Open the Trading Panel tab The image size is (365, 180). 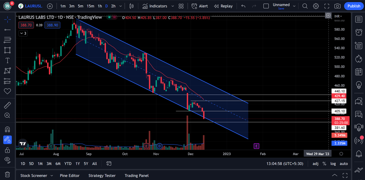point(137,175)
